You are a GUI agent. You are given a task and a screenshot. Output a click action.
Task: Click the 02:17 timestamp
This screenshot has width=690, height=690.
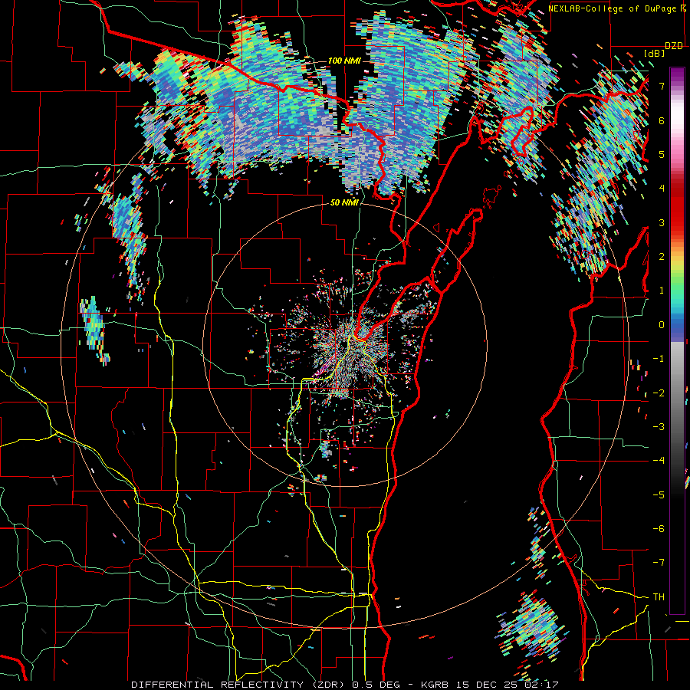coord(540,685)
